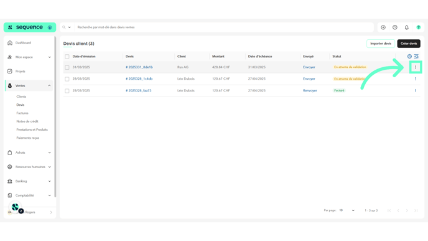The image size is (428, 241).
Task: Open the notifications bell icon
Action: tap(407, 27)
